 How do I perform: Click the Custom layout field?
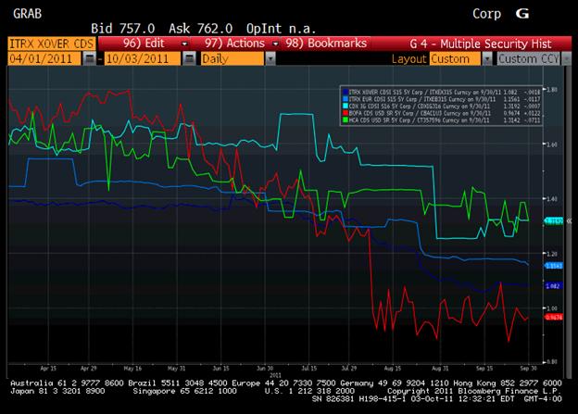455,59
